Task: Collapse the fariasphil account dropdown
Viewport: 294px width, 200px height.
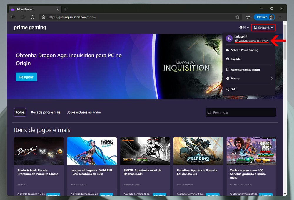Action: coord(263,28)
